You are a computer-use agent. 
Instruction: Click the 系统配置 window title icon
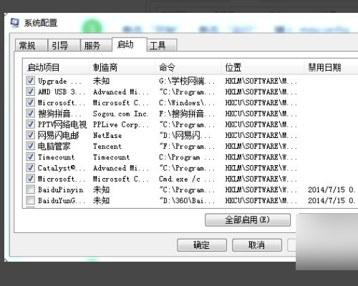pos(14,23)
